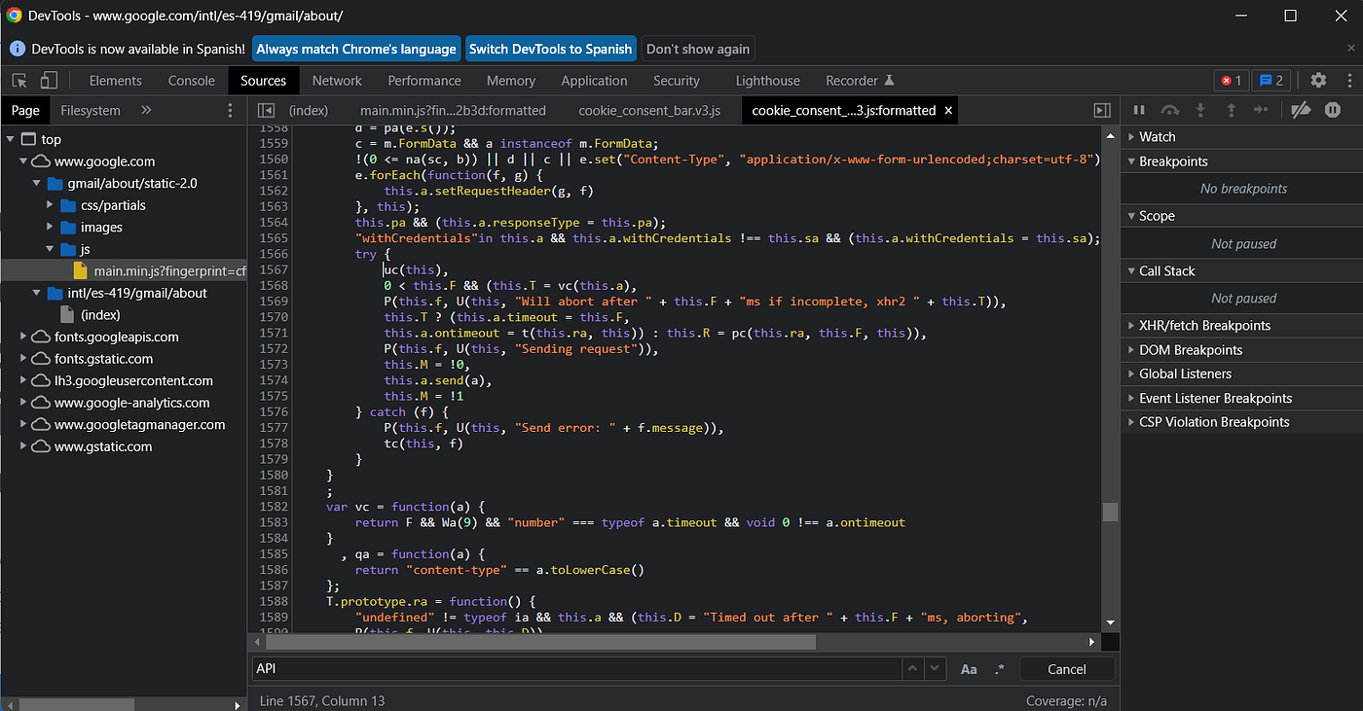This screenshot has height=711, width=1363.
Task: Cancel the search bar
Action: (x=1066, y=669)
